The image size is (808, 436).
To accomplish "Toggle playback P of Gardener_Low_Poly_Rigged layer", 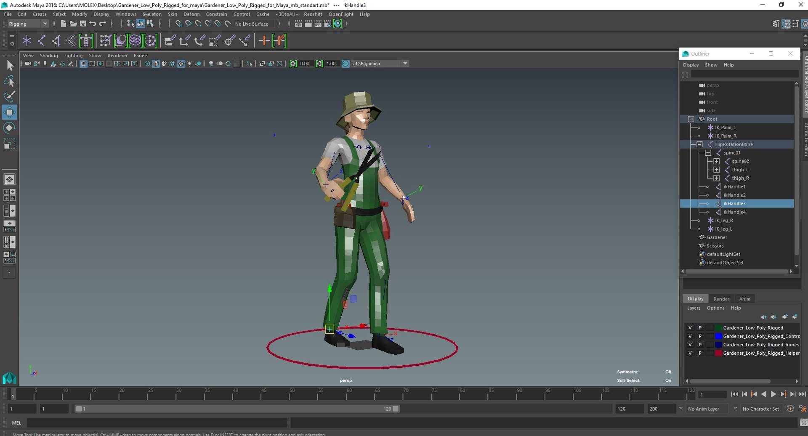I will [700, 328].
